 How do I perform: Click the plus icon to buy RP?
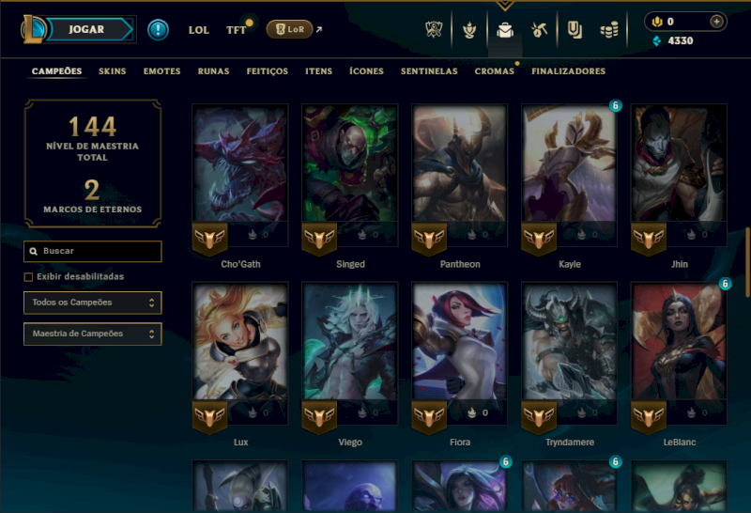tap(716, 22)
